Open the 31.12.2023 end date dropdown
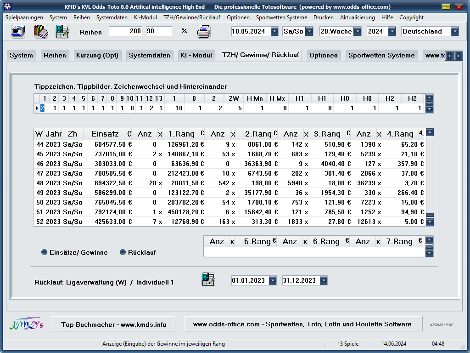Screen dimensions: 470x353 coord(324,280)
